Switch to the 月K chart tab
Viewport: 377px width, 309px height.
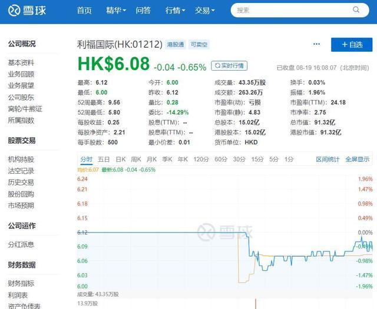click(151, 160)
